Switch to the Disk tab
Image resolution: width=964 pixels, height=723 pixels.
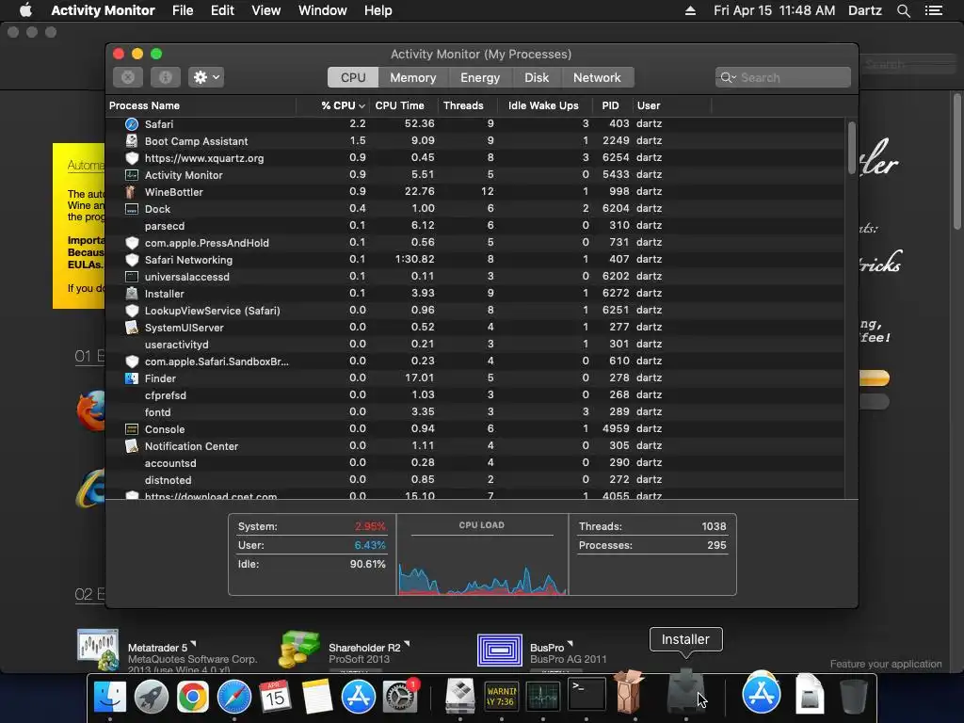pos(536,77)
